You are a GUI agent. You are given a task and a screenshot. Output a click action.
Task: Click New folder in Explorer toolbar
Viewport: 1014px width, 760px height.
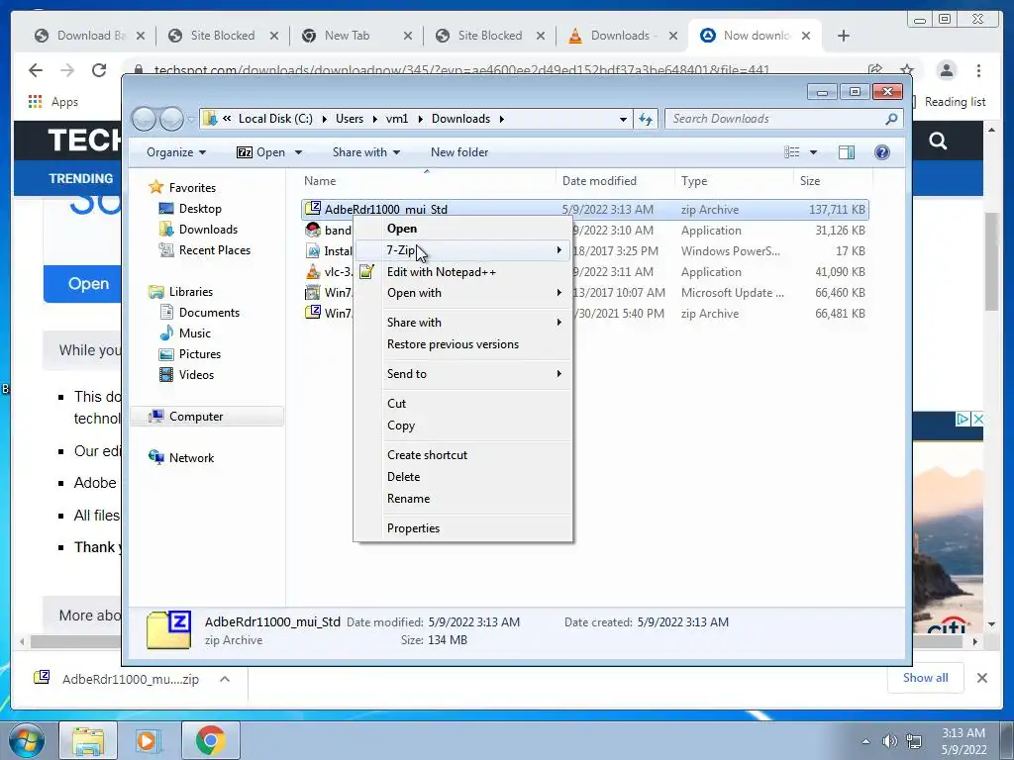click(459, 152)
